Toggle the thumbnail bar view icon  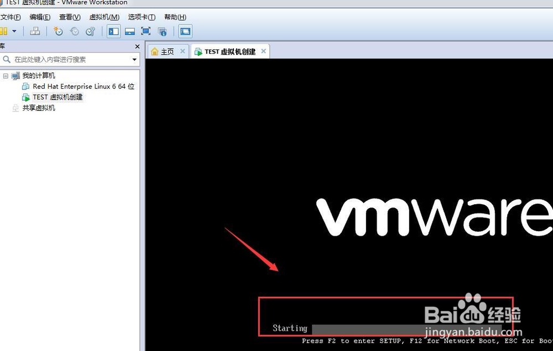point(130,31)
